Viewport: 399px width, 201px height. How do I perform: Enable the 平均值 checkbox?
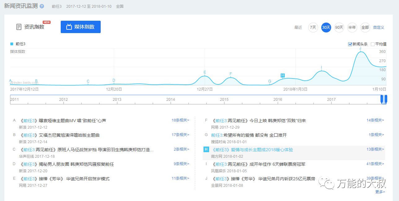coord(373,44)
